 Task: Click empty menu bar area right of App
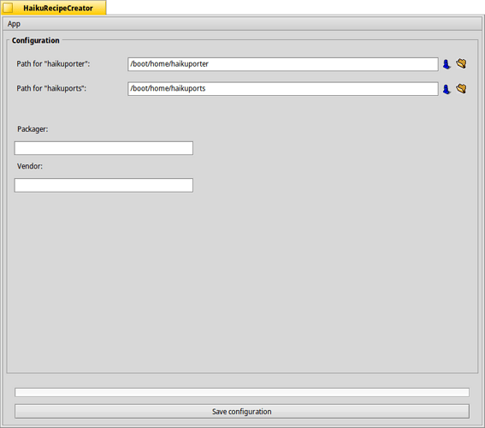click(247, 24)
